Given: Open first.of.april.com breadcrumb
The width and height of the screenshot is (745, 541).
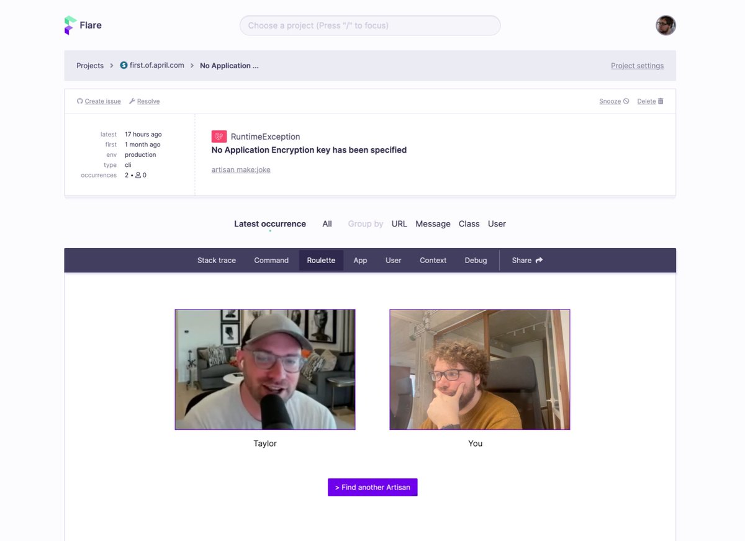Looking at the screenshot, I should [157, 65].
